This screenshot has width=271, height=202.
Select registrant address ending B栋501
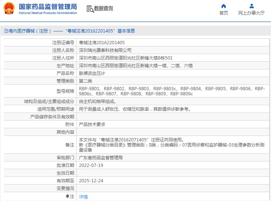click(125, 58)
